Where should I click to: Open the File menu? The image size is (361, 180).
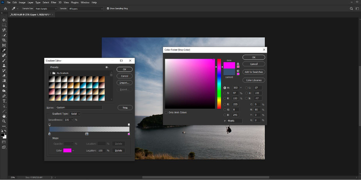click(9, 2)
